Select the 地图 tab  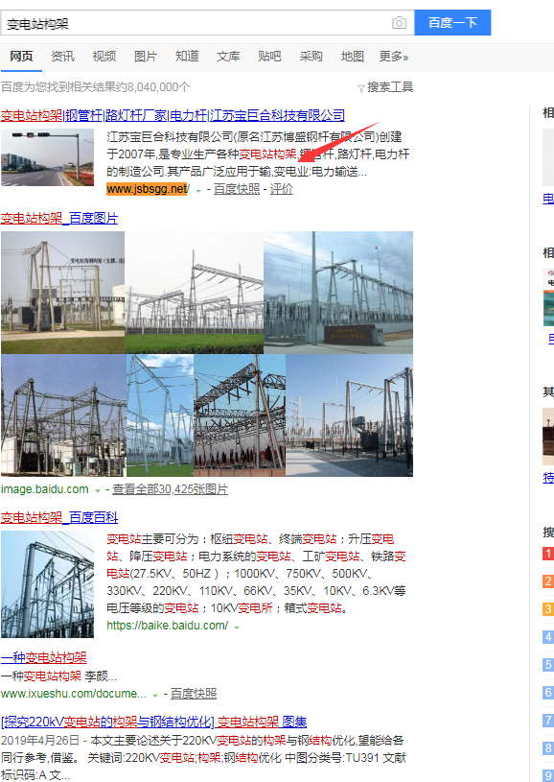(x=352, y=57)
